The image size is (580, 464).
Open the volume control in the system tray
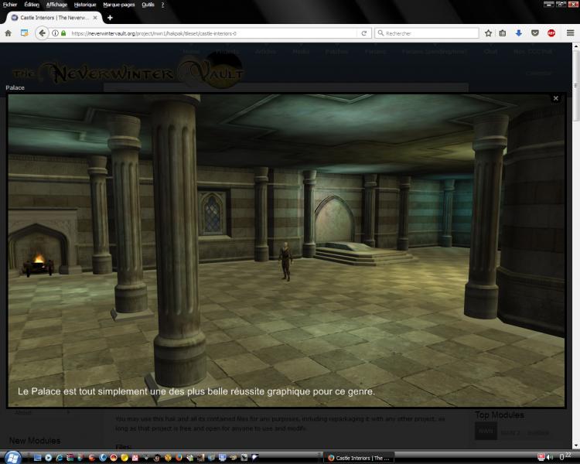[x=550, y=458]
